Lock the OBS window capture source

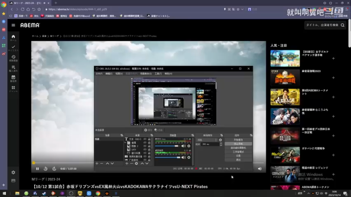coord(149,153)
